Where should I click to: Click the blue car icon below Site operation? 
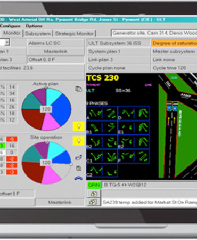[78, 178]
